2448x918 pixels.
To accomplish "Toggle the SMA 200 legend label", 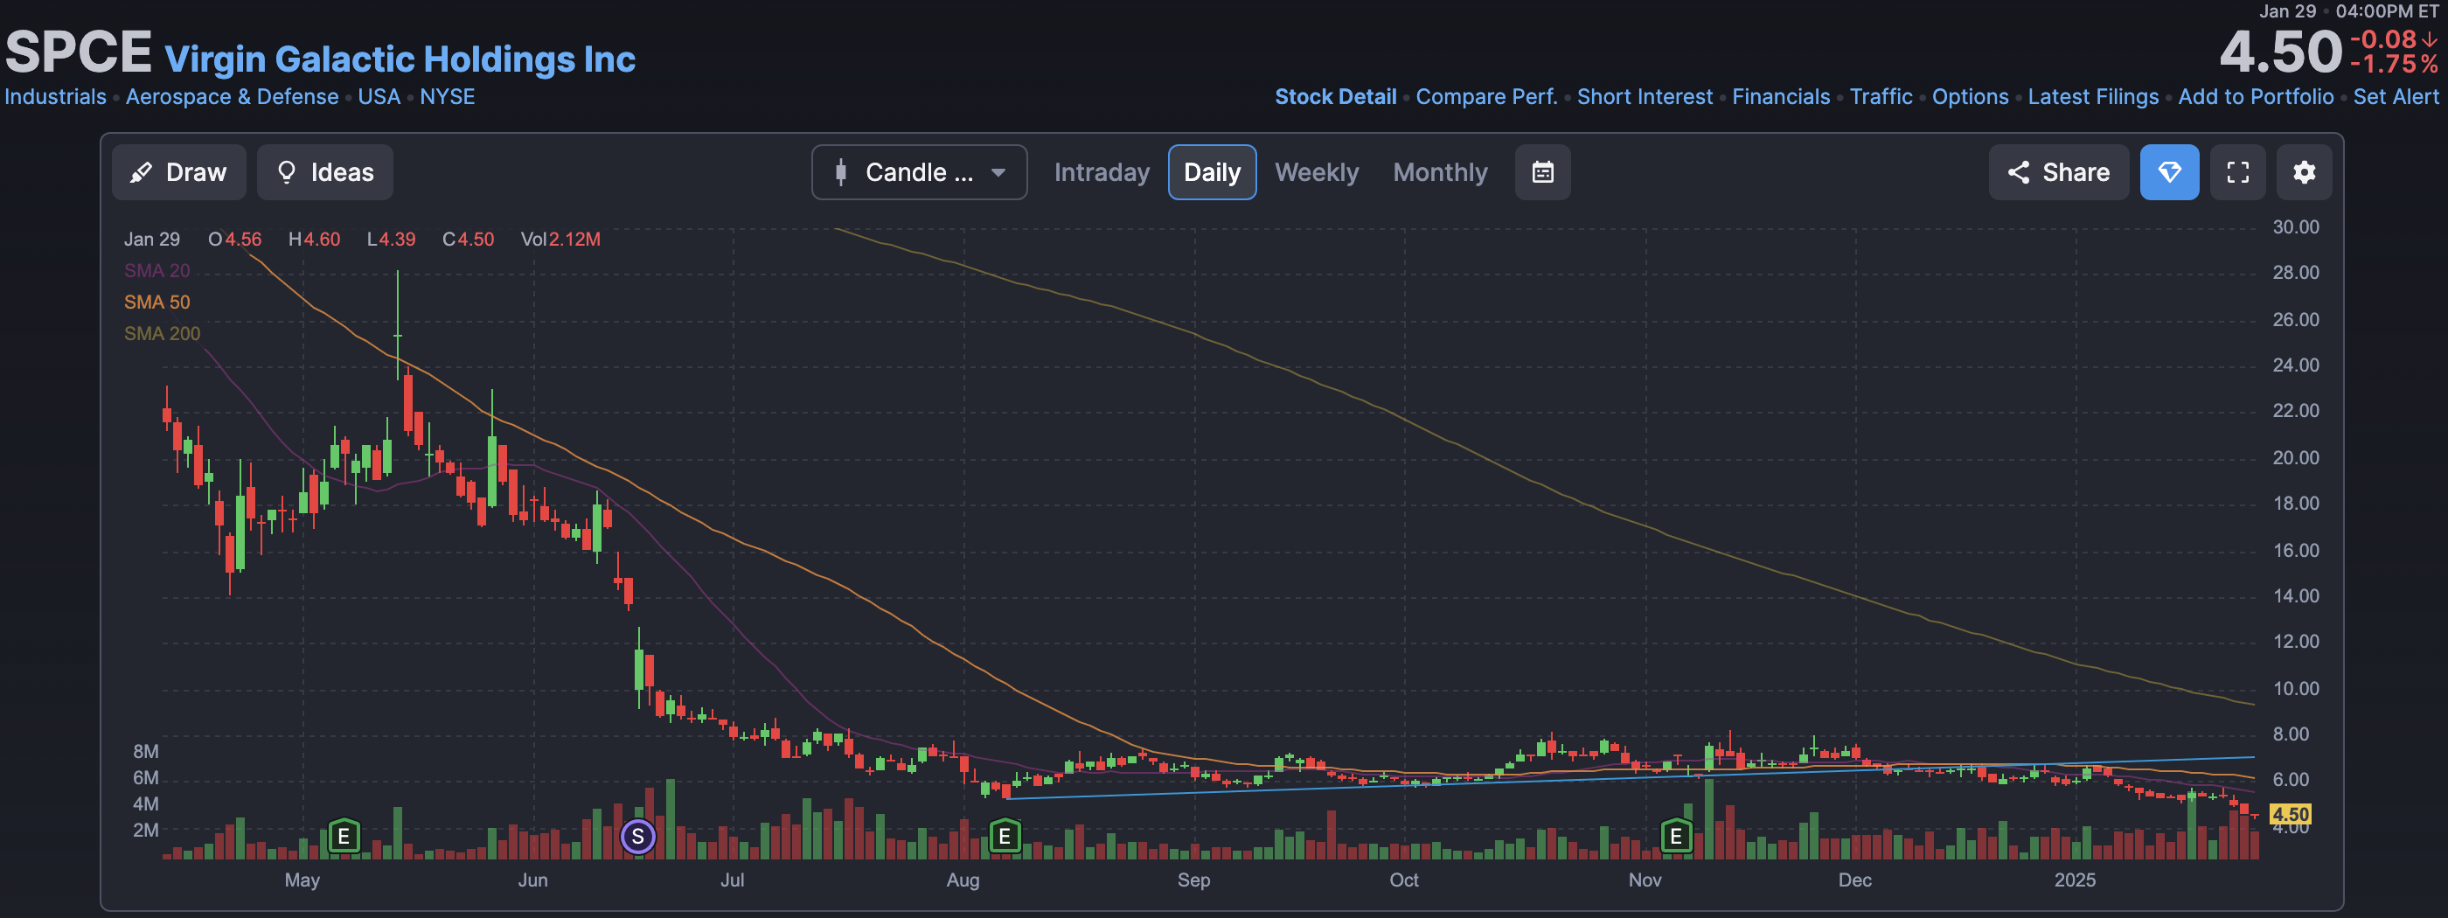I will 163,334.
